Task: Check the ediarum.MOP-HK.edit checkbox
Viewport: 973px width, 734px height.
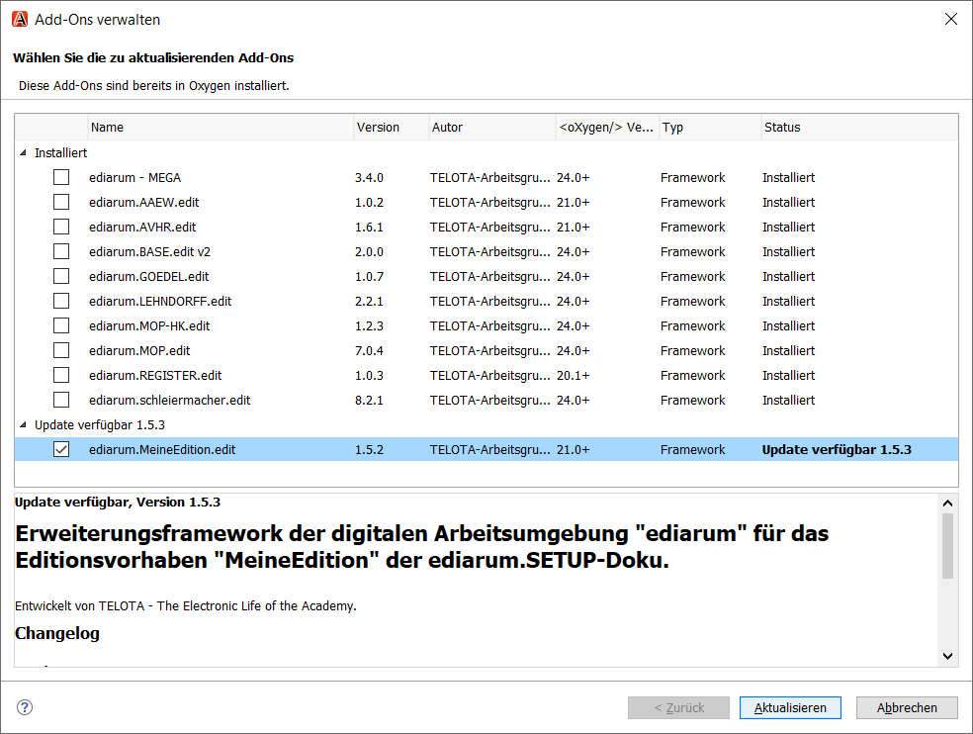Action: pyautogui.click(x=61, y=326)
